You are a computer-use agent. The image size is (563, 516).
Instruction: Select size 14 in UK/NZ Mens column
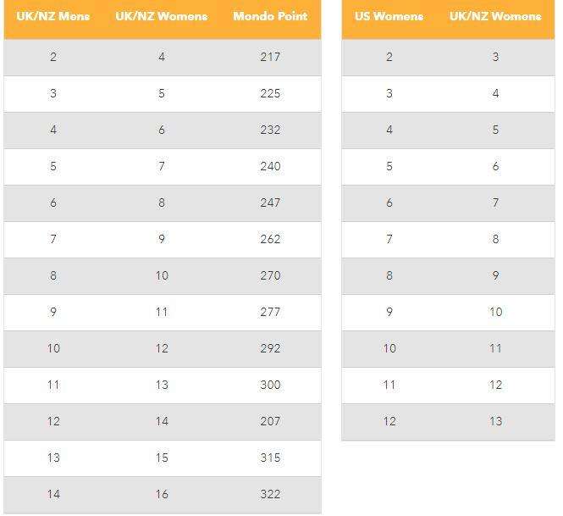[x=53, y=494]
